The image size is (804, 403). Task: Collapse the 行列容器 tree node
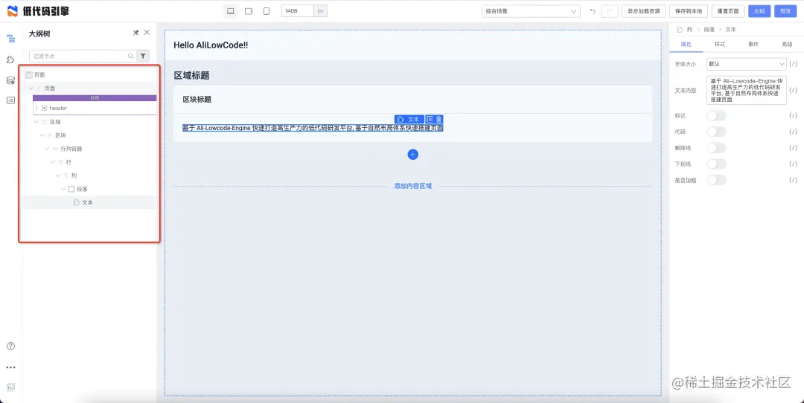coord(47,149)
